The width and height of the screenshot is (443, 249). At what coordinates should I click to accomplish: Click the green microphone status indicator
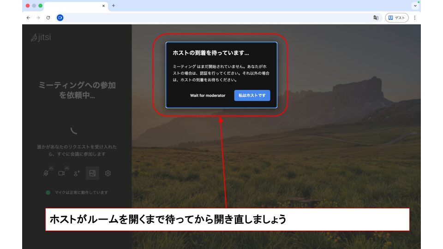[x=48, y=192]
